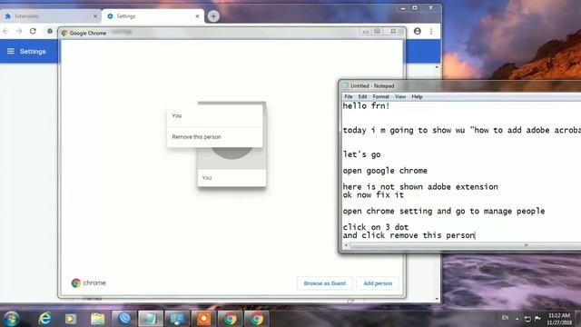Image resolution: width=581 pixels, height=327 pixels.
Task: Open Chrome profile avatar icon
Action: click(418, 31)
